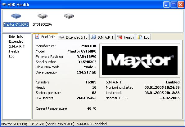Click the Maxtor 6Y160P0 drive label text
Screen dimensions: 185x127
(16, 24)
